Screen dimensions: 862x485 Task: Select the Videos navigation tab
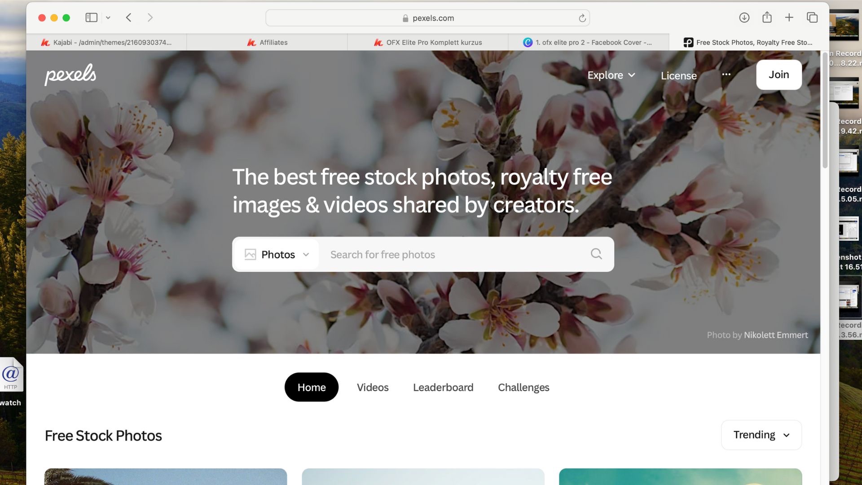click(x=373, y=387)
